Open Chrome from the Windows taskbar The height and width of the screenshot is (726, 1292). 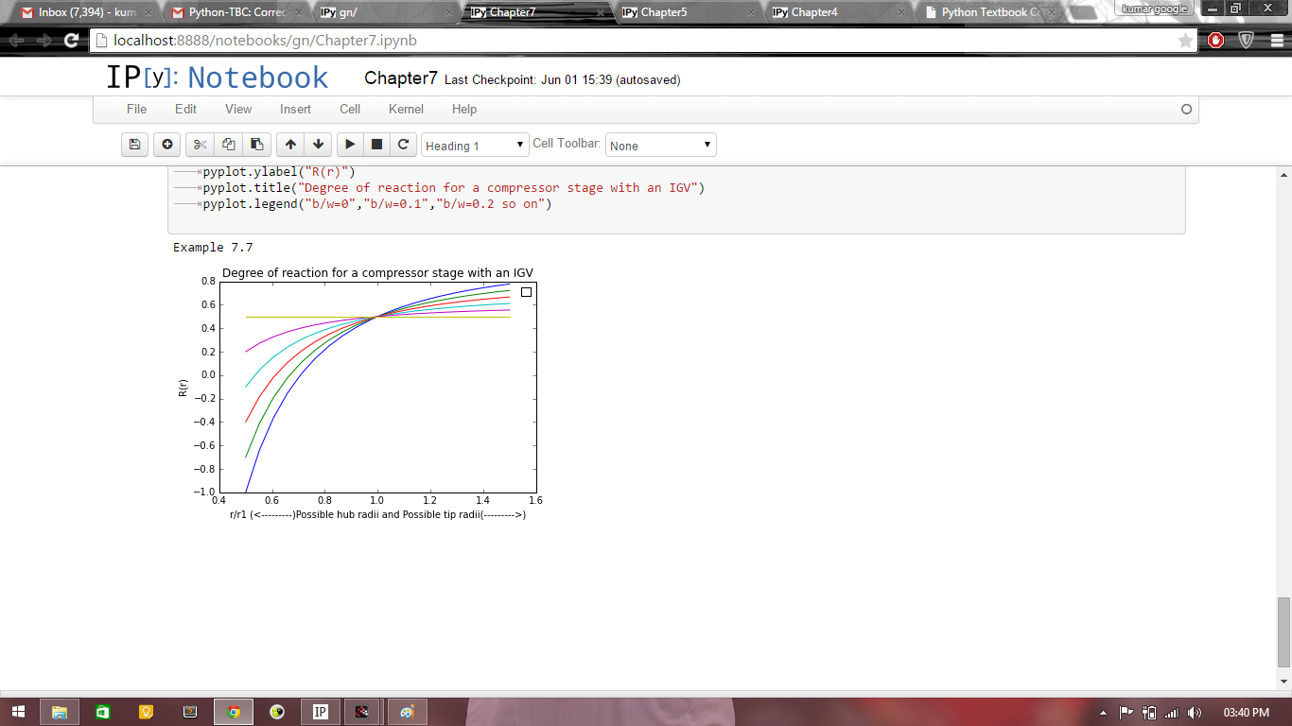[x=234, y=712]
